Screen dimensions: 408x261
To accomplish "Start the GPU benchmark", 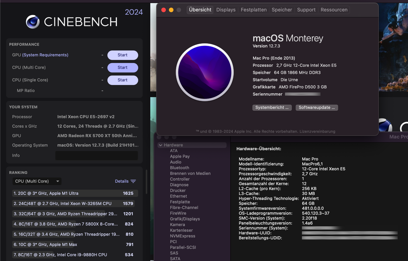I will click(x=123, y=55).
